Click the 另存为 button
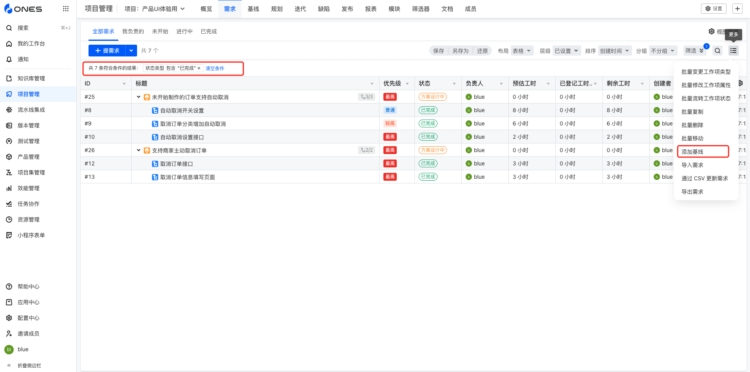The image size is (750, 372). pos(461,51)
